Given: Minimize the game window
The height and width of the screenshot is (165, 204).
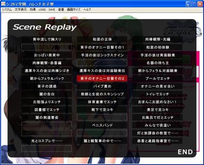Looking at the screenshot, I should pyautogui.click(x=188, y=4).
